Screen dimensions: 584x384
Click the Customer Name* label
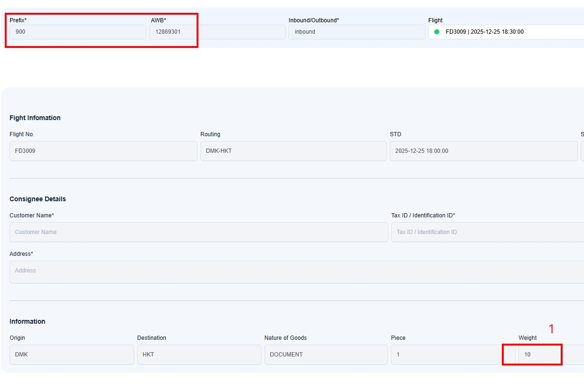pyautogui.click(x=32, y=215)
